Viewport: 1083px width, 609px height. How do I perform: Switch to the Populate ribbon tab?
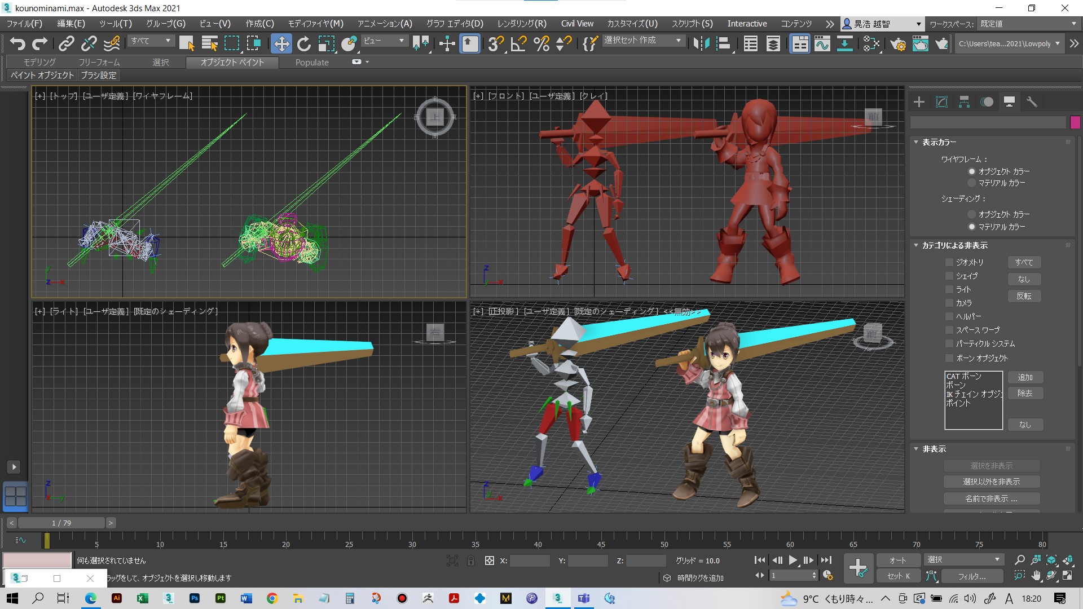point(312,62)
